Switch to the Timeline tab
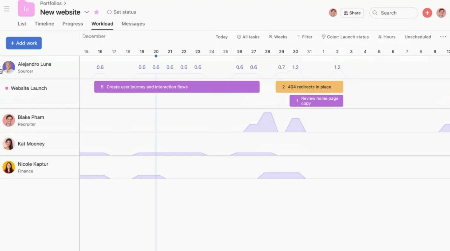Screen dimensions: 450x251 (44, 24)
